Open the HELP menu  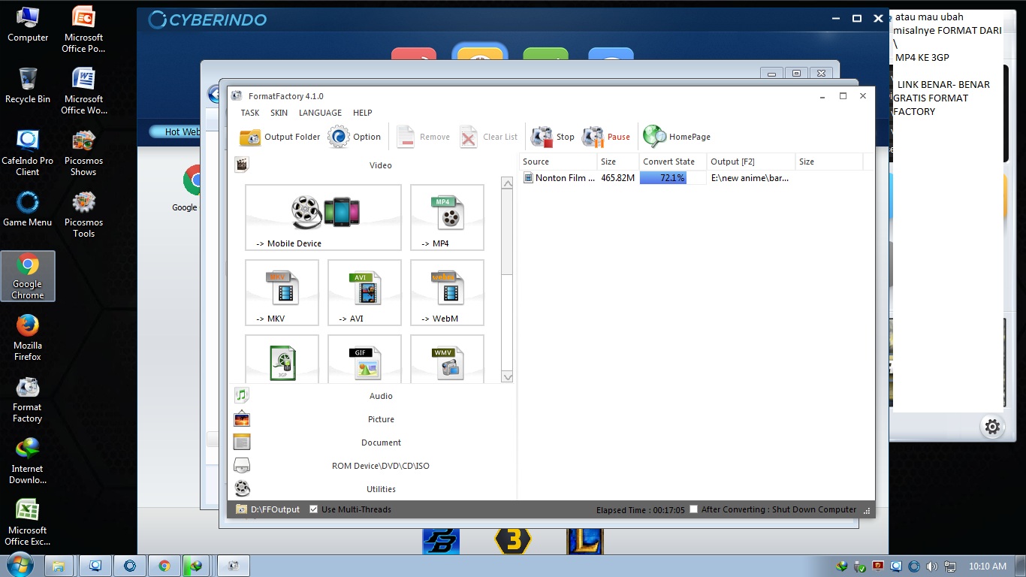[x=363, y=113]
